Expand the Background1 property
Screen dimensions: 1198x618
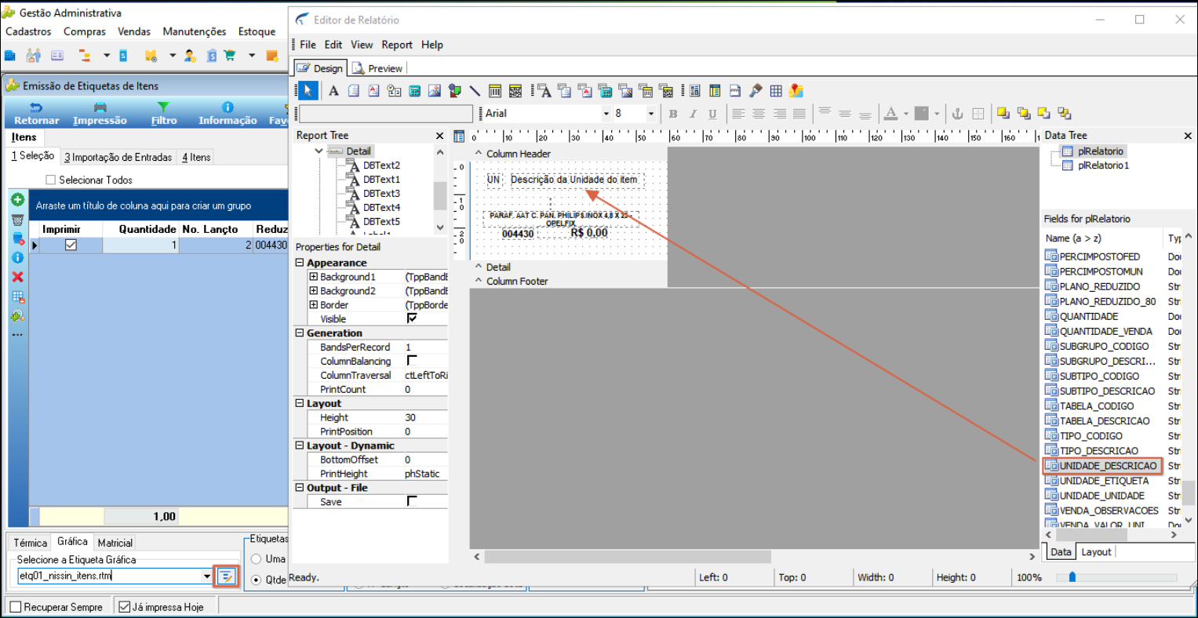coord(313,277)
